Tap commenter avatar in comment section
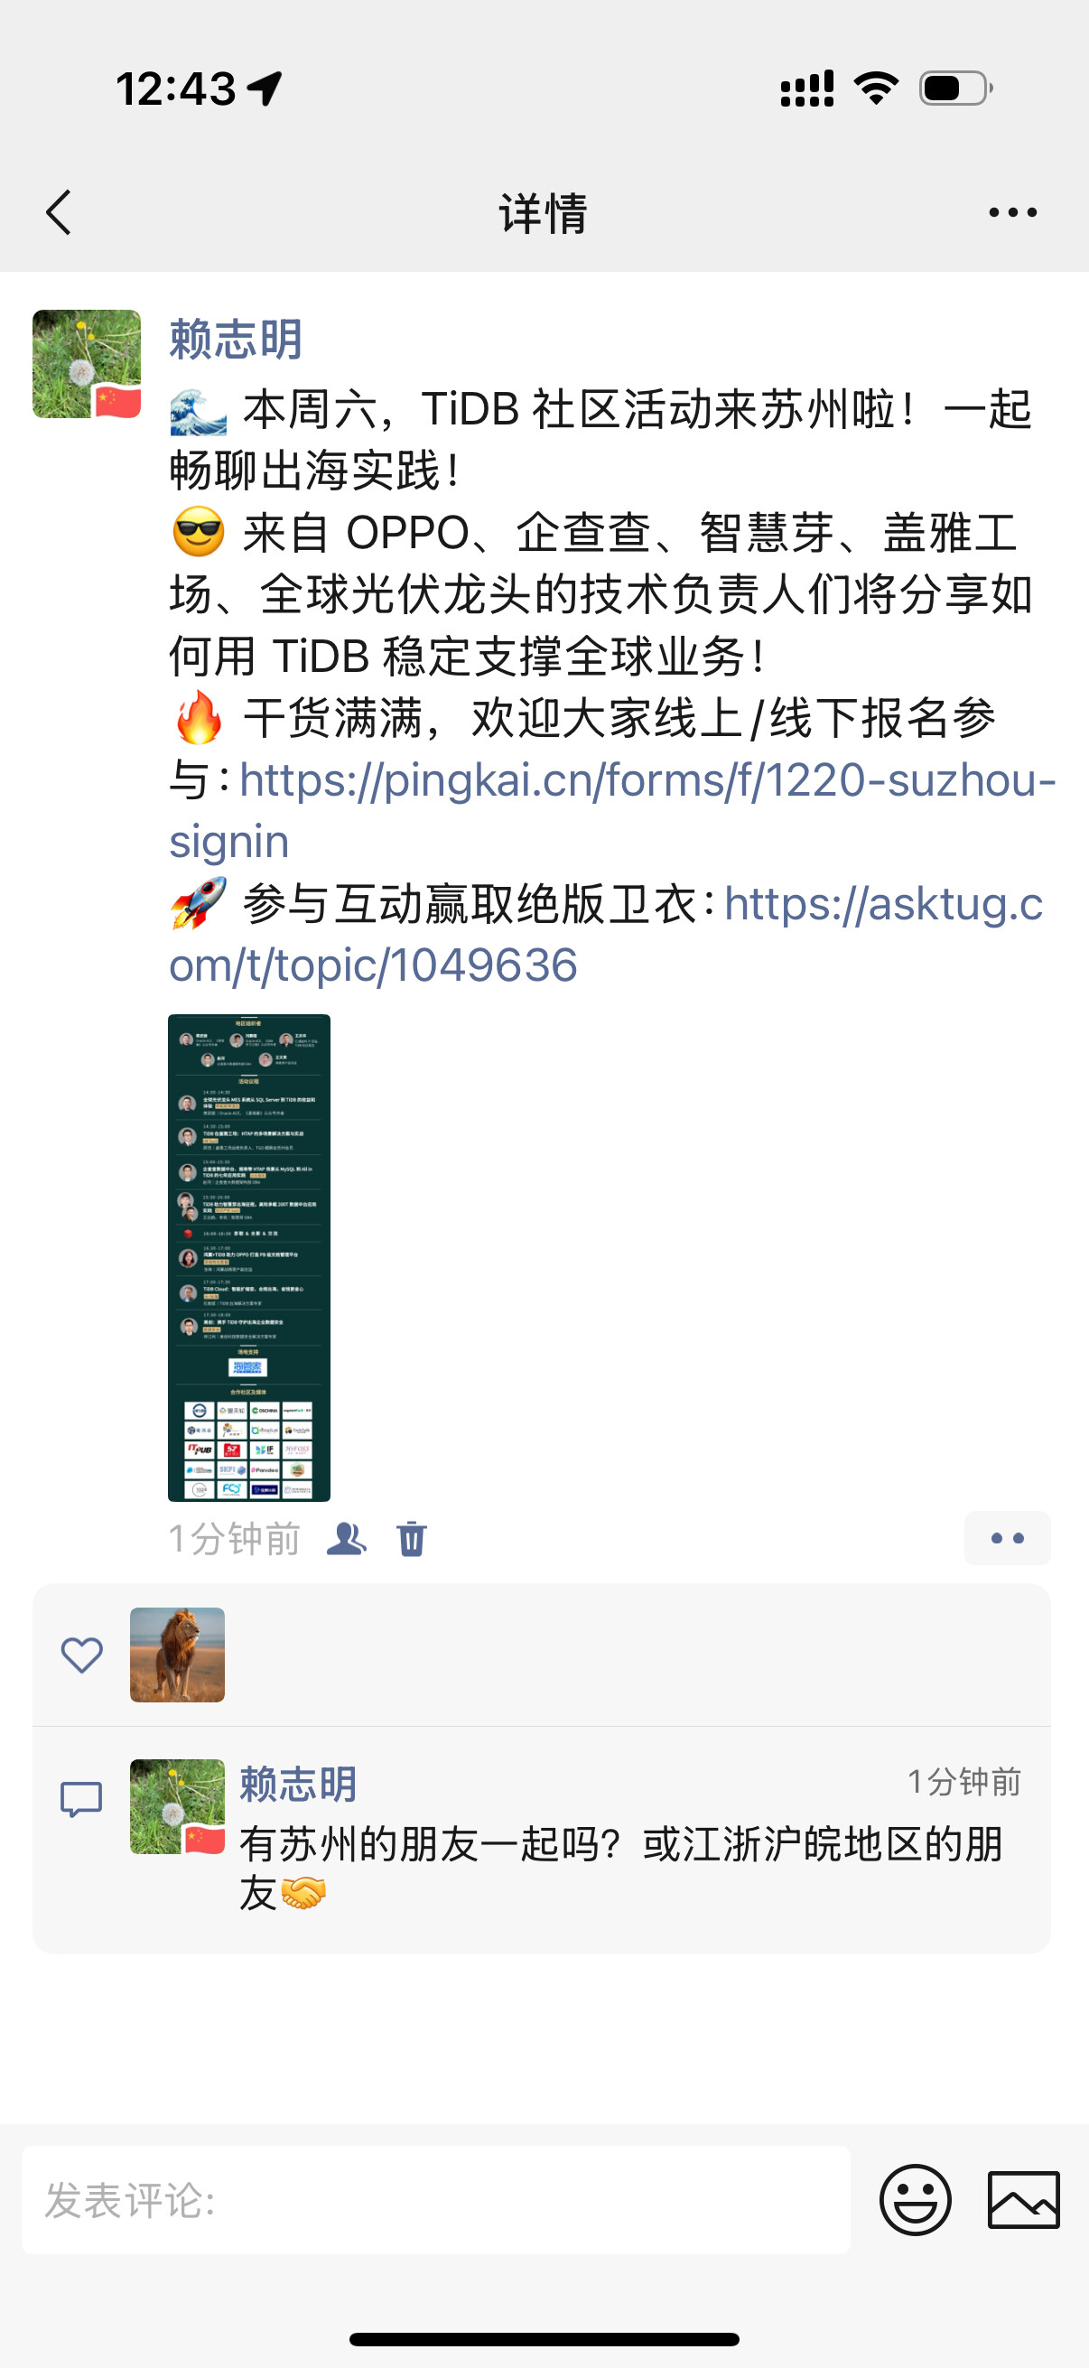 click(x=177, y=1806)
